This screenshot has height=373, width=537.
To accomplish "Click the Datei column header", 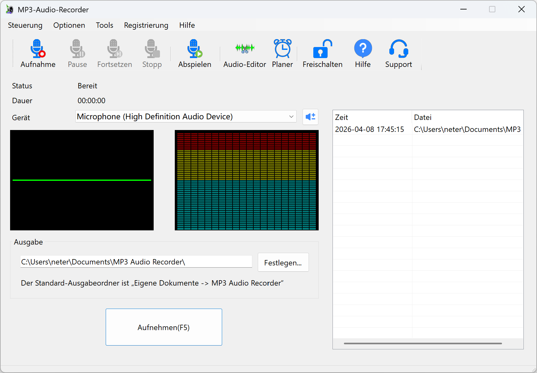I will coord(468,117).
